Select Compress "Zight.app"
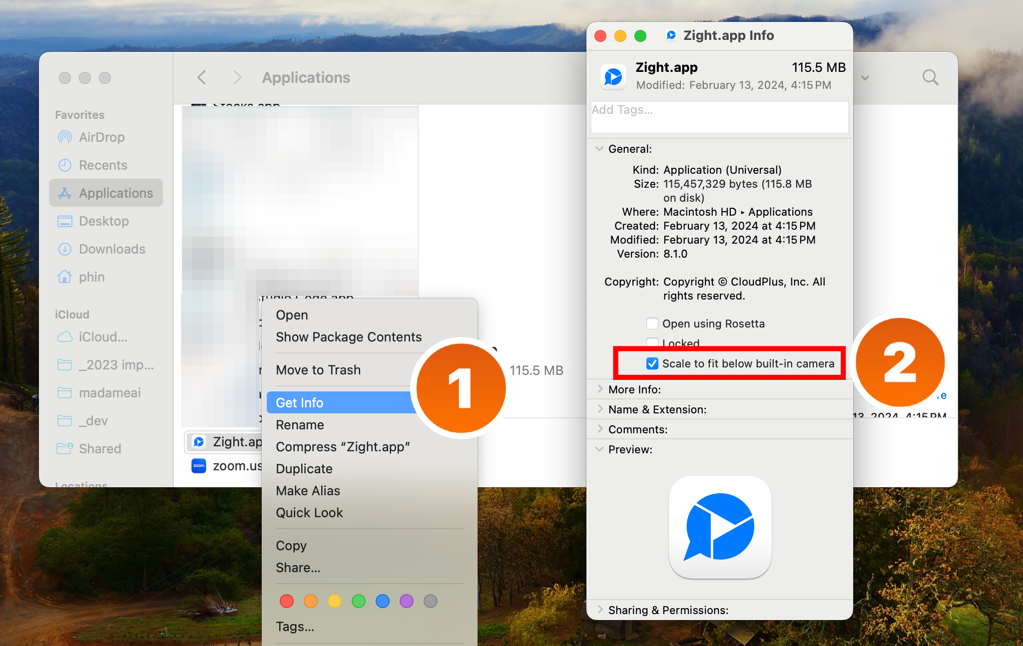Viewport: 1023px width, 646px height. 343,447
